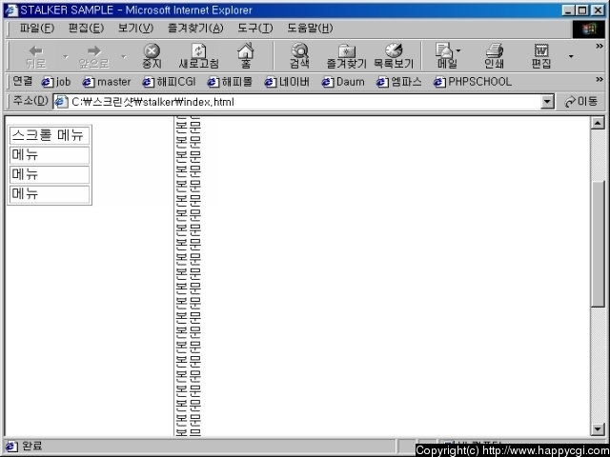The image size is (610, 457).
Task: Open the Favorites (즐겨찾기) toolbar icon
Action: 346,56
